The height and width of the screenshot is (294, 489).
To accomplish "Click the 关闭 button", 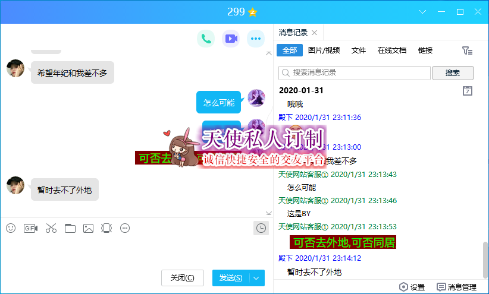I will pyautogui.click(x=182, y=278).
